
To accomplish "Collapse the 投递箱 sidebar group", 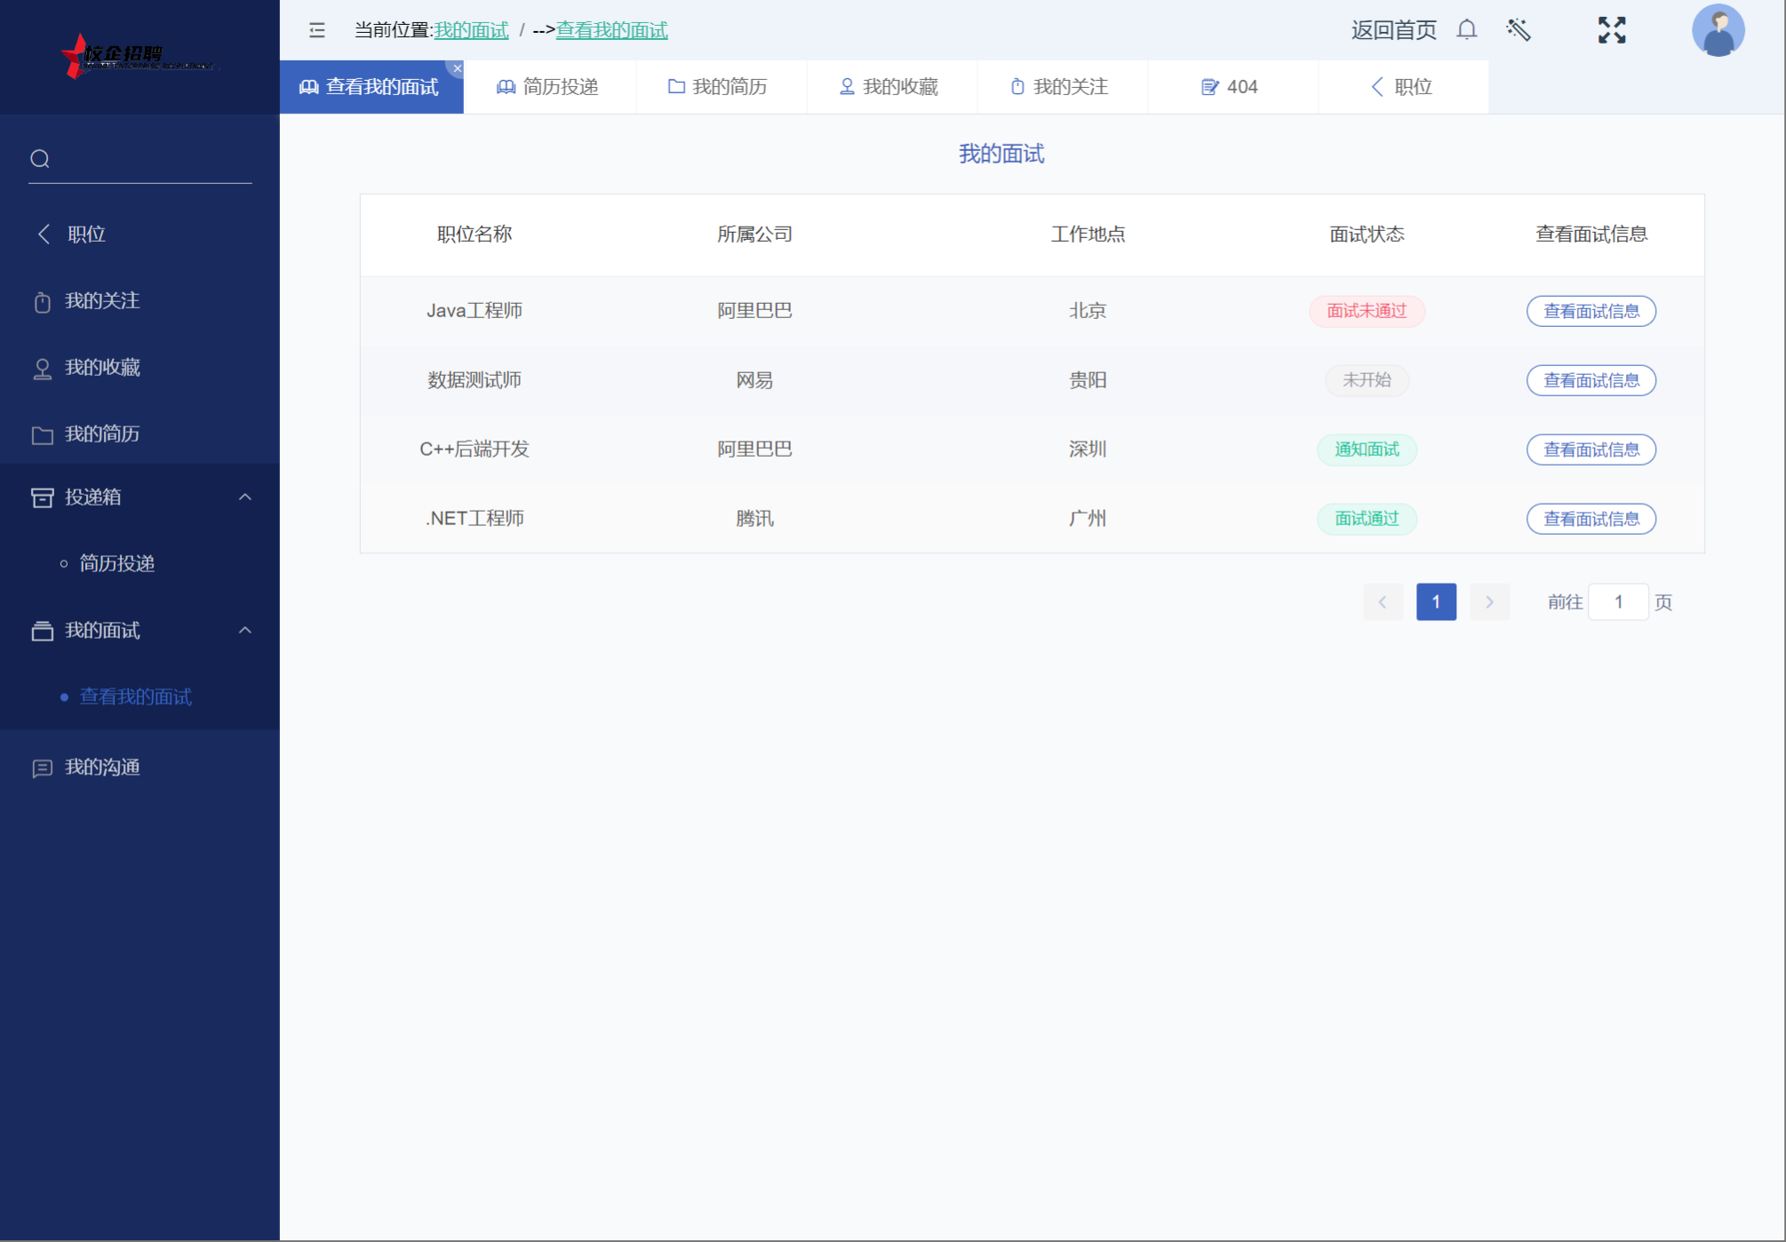I will point(245,498).
